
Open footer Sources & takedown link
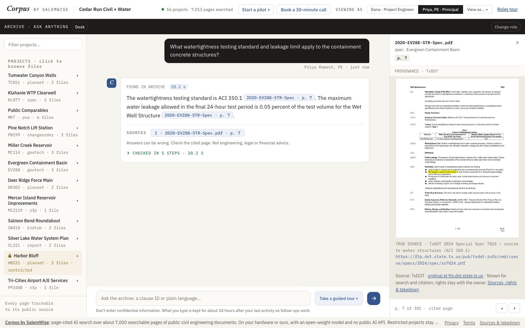pos(499,323)
